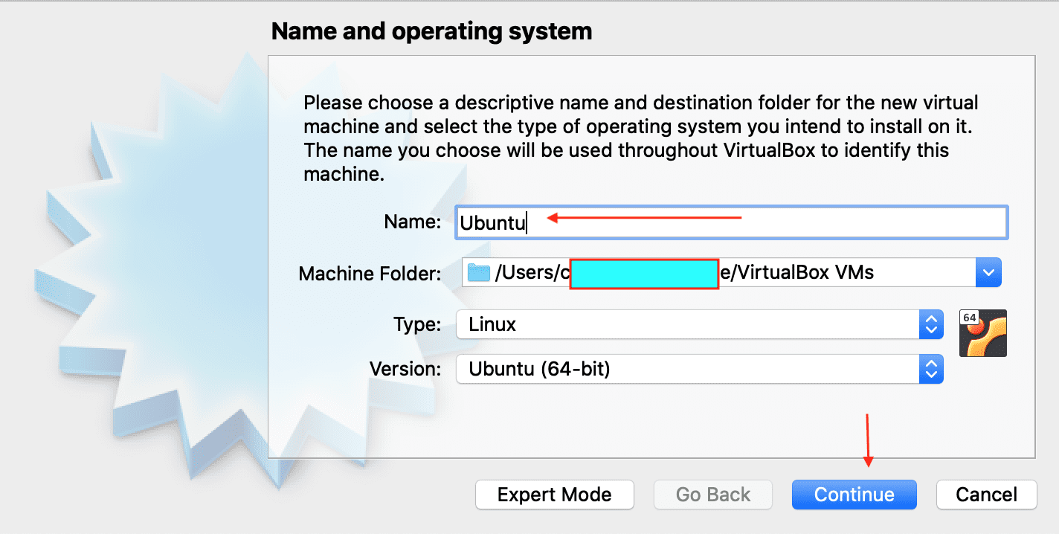Screen dimensions: 1059x534
Task: Click the greyed-out Go Back button
Action: (712, 495)
